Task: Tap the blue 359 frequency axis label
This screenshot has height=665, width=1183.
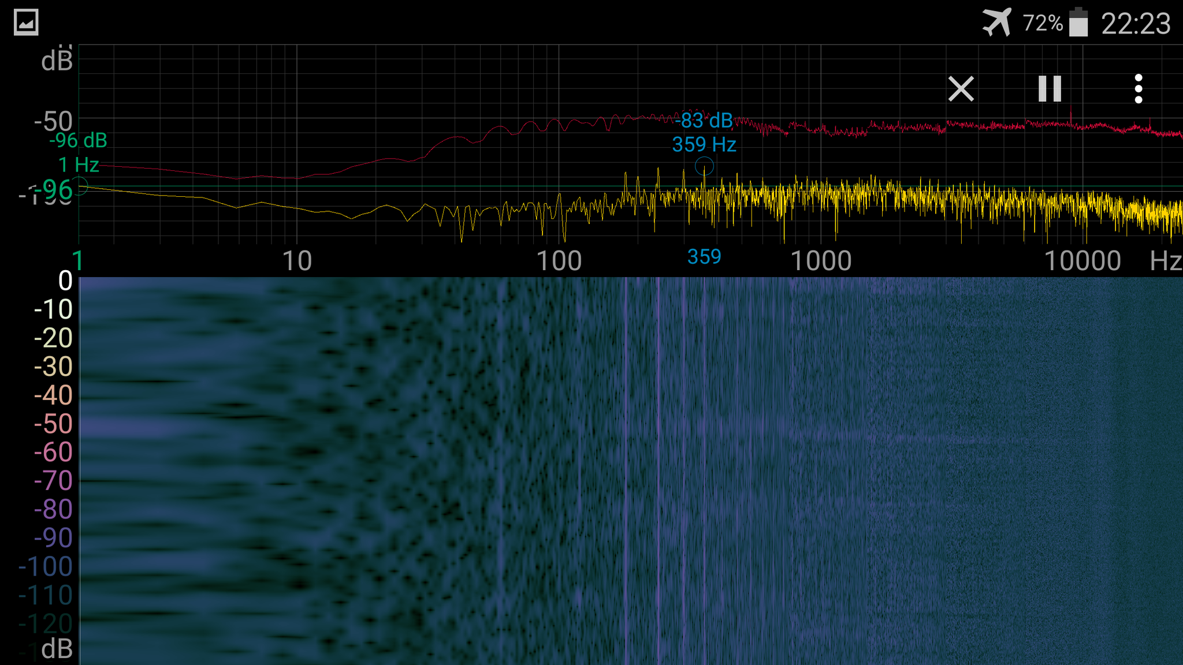Action: coord(704,256)
